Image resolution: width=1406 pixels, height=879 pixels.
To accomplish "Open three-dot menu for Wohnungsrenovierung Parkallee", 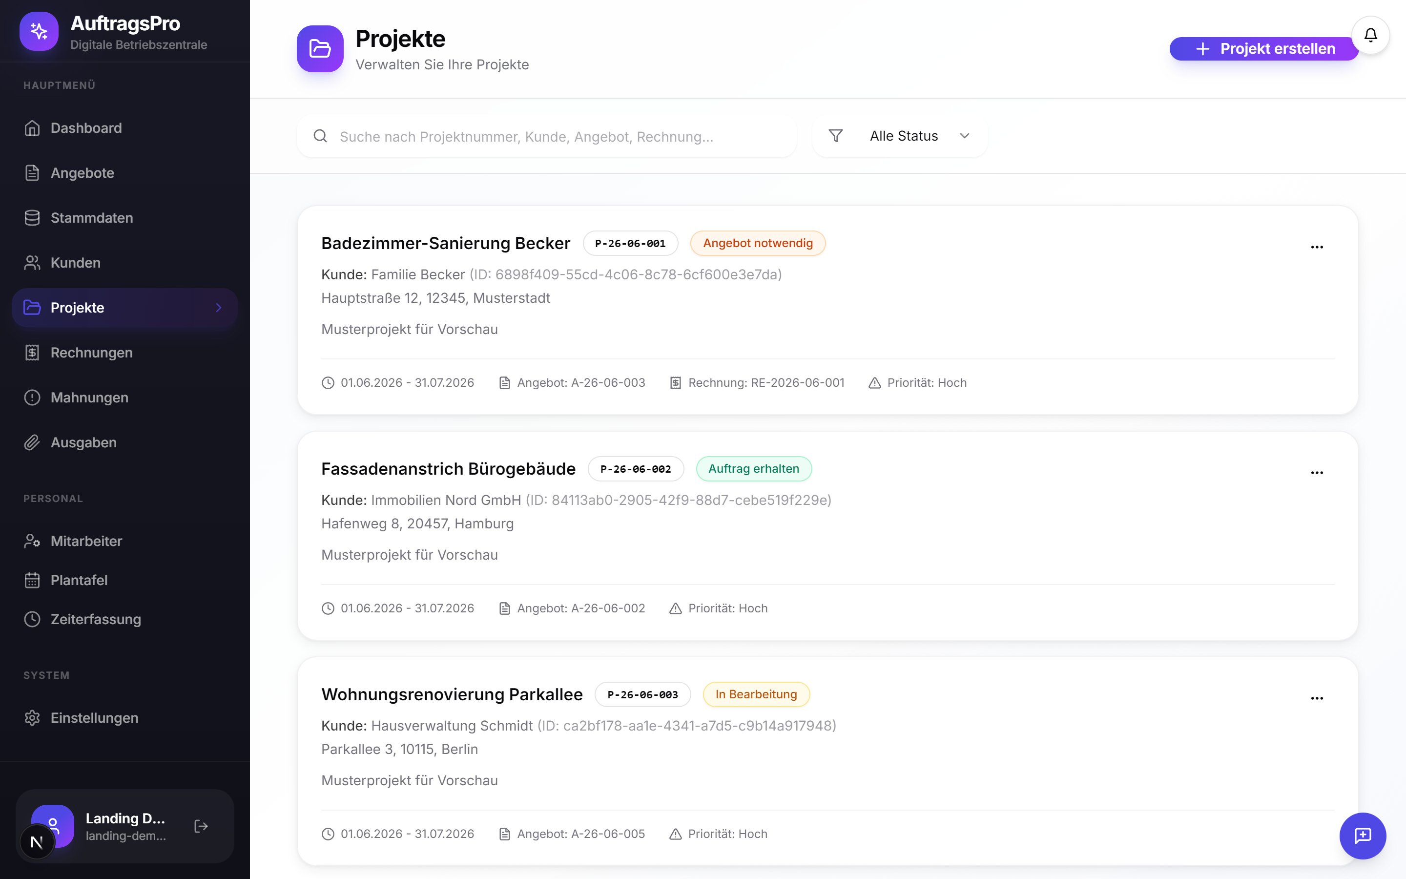I will point(1317,698).
